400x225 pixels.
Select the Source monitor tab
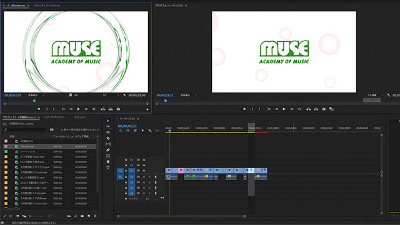click(x=14, y=6)
